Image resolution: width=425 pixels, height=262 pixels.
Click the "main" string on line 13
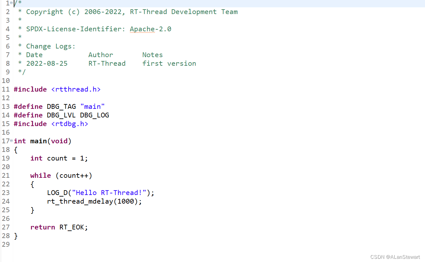[x=93, y=107]
